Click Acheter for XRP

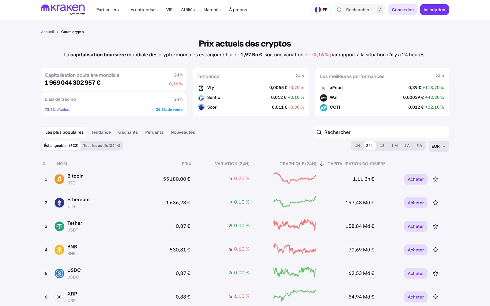click(416, 297)
